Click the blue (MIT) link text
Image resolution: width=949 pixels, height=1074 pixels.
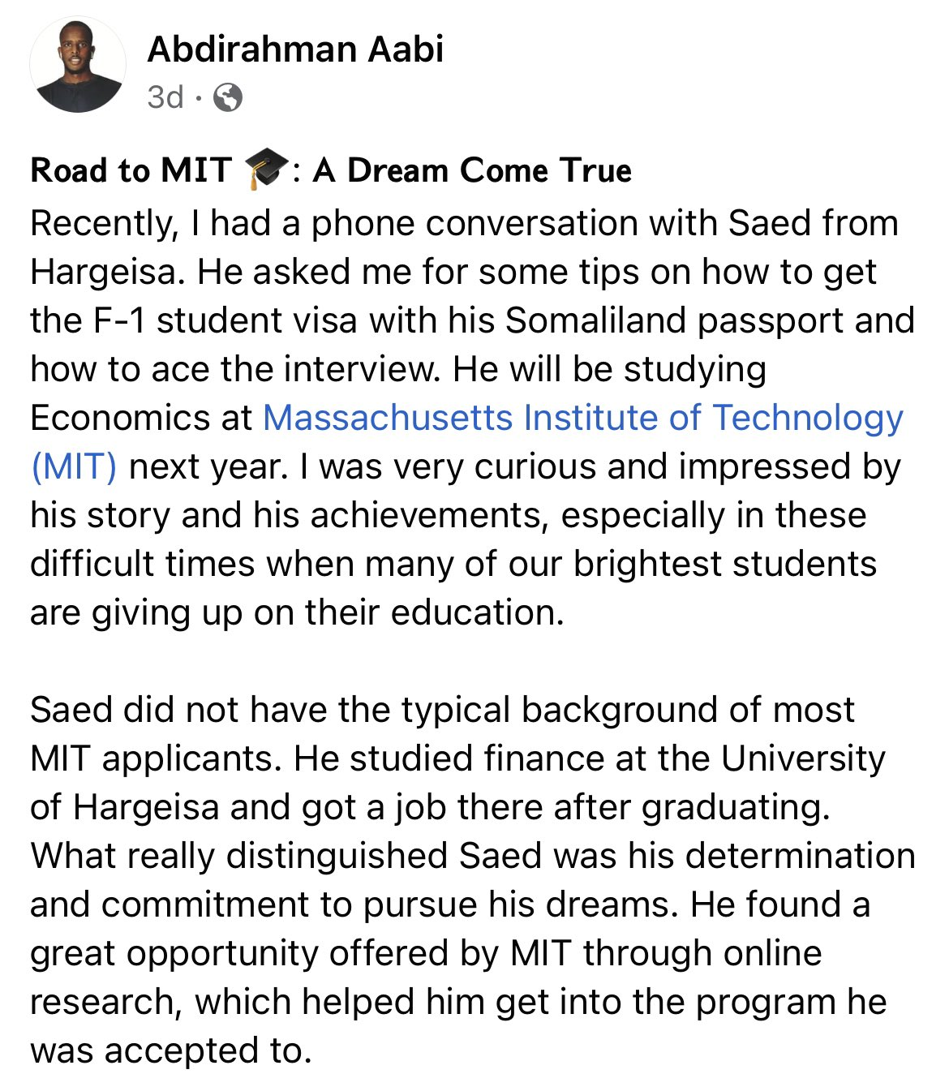coord(74,467)
